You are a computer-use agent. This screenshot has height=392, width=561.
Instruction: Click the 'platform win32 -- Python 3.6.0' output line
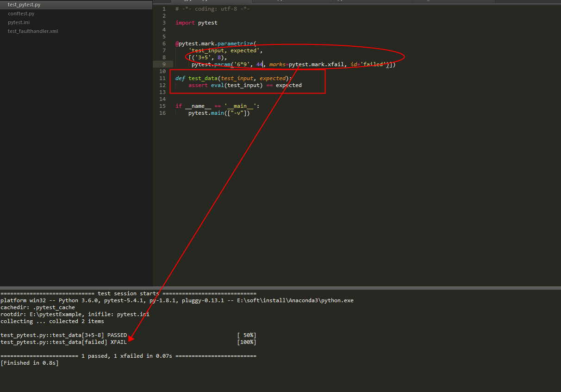coord(177,300)
